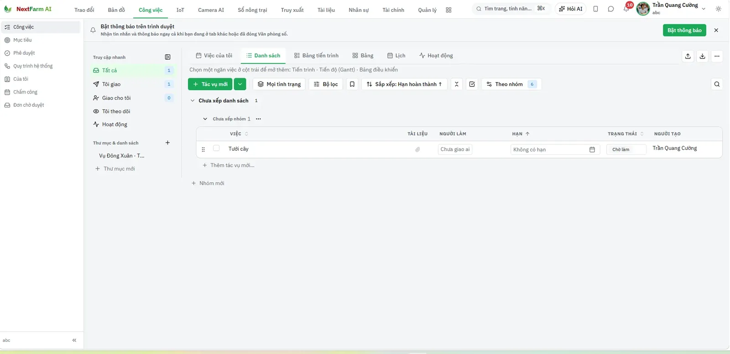730x354 pixels.
Task: Add a new folder with plus icon
Action: [167, 143]
